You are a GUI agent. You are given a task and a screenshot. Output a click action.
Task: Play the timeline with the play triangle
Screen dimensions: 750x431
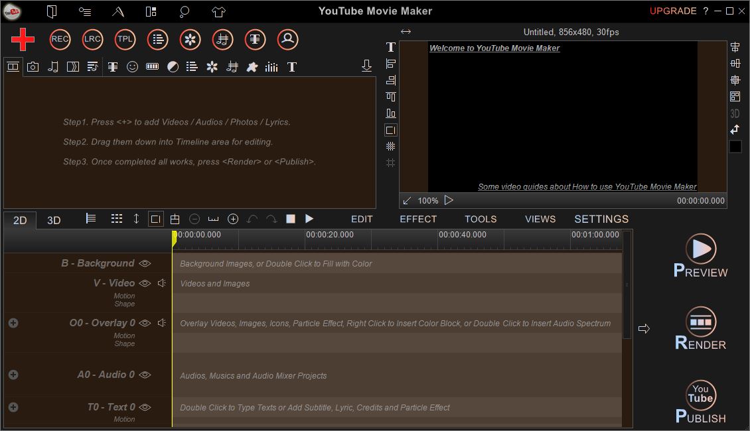click(x=309, y=218)
